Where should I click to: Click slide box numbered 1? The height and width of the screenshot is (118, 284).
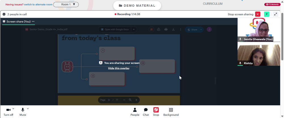tap(117, 53)
